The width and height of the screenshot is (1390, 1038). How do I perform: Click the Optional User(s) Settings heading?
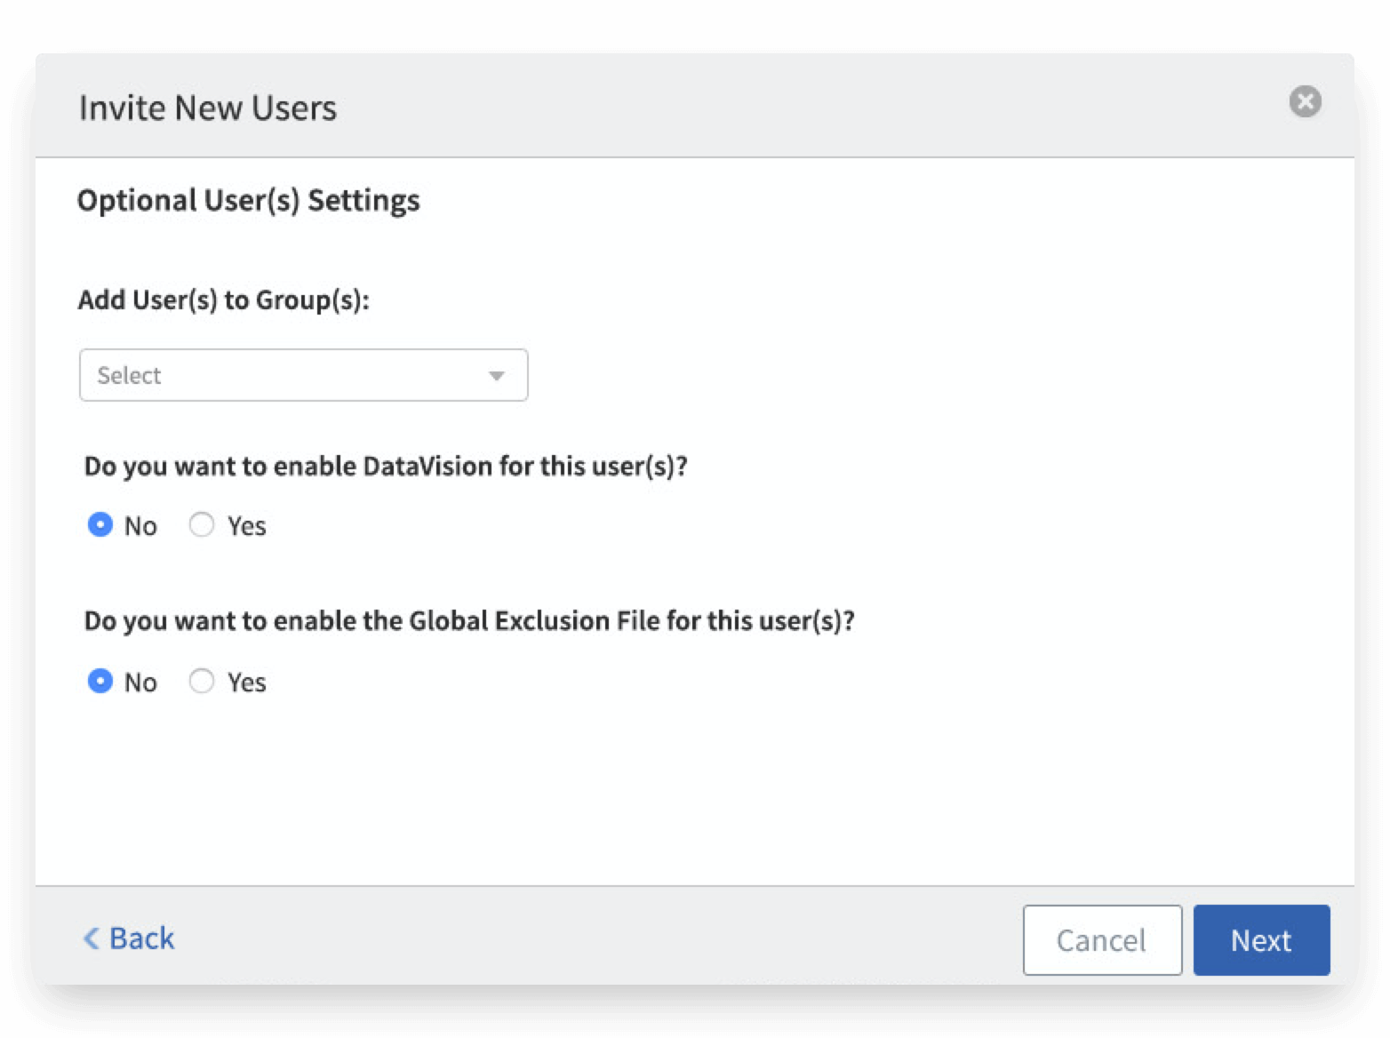click(248, 201)
